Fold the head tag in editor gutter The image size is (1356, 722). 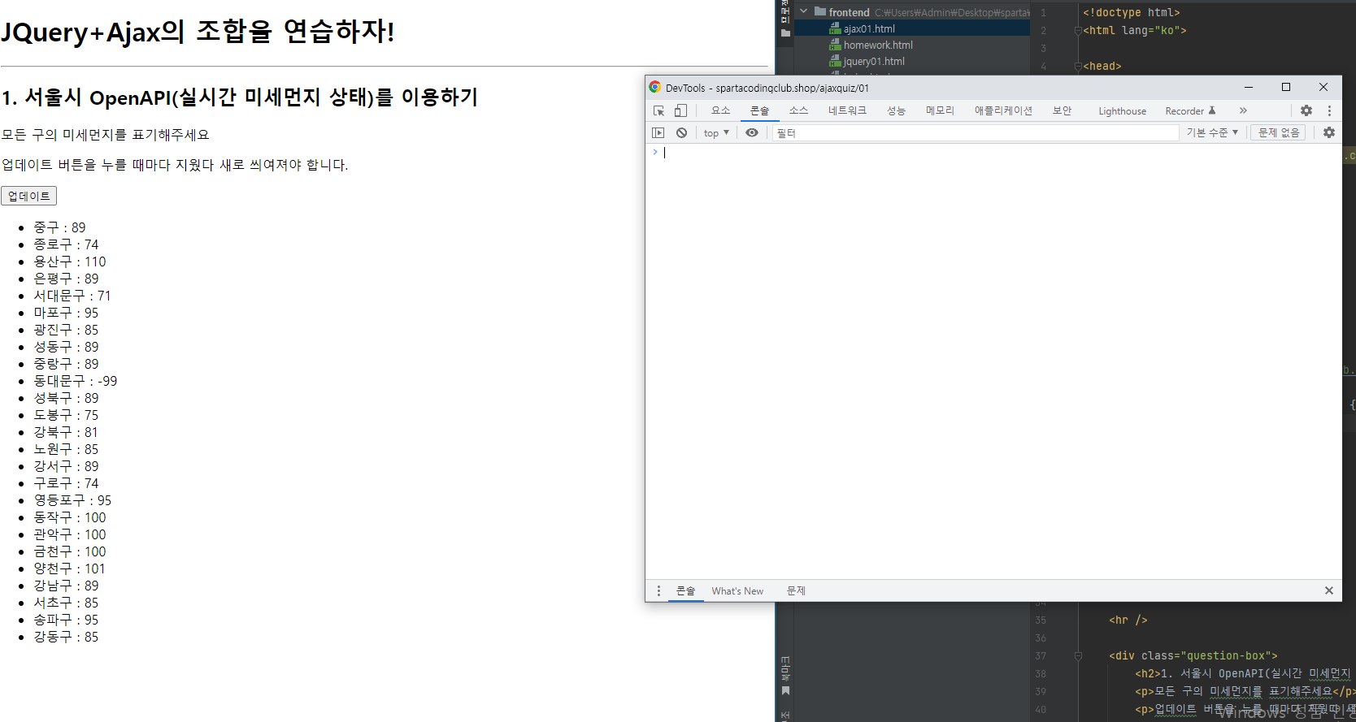[x=1078, y=67]
